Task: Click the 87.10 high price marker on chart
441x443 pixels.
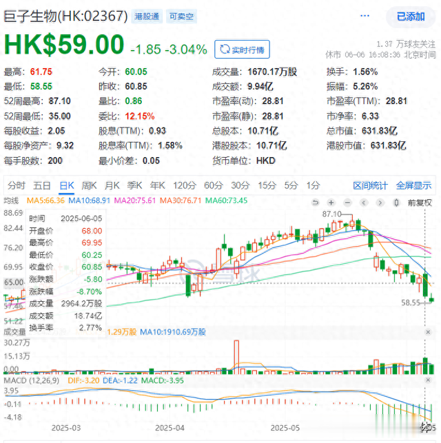Action: click(x=331, y=214)
